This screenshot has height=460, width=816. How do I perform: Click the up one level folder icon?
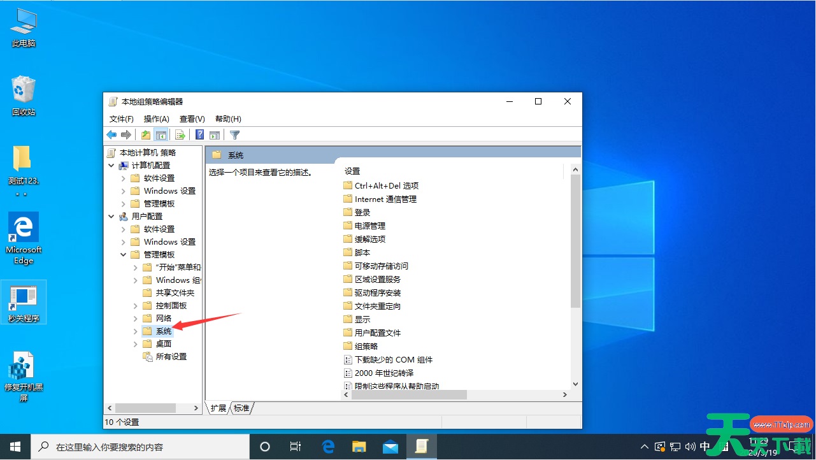pos(146,135)
